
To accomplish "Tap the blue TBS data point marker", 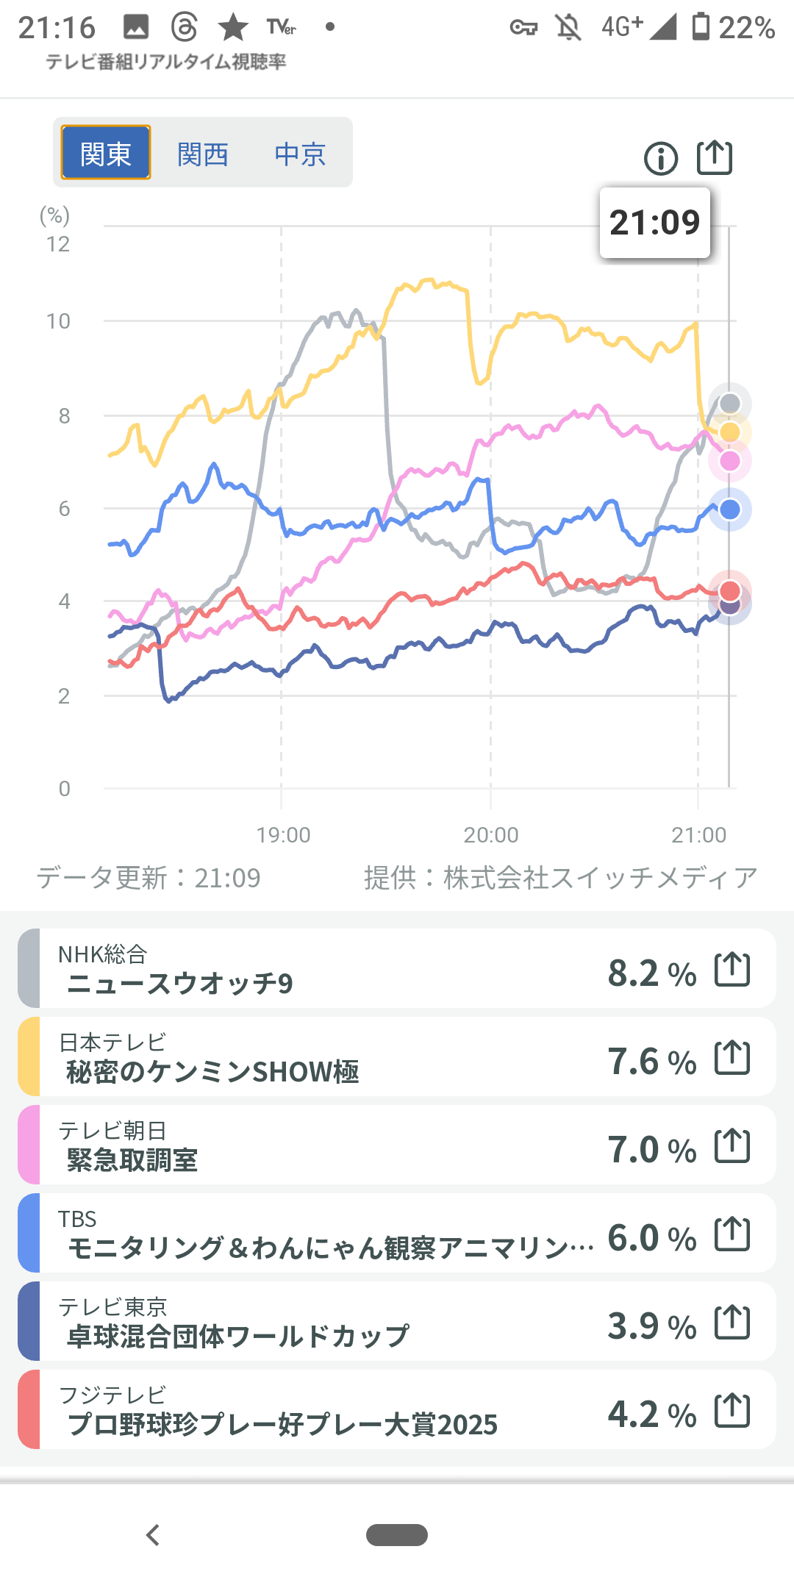I will point(729,509).
